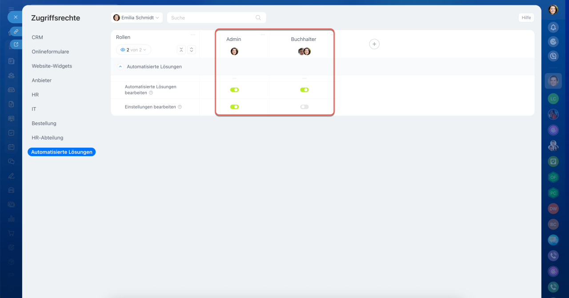The height and width of the screenshot is (298, 569).
Task: Select HR in the left menu
Action: 35,95
